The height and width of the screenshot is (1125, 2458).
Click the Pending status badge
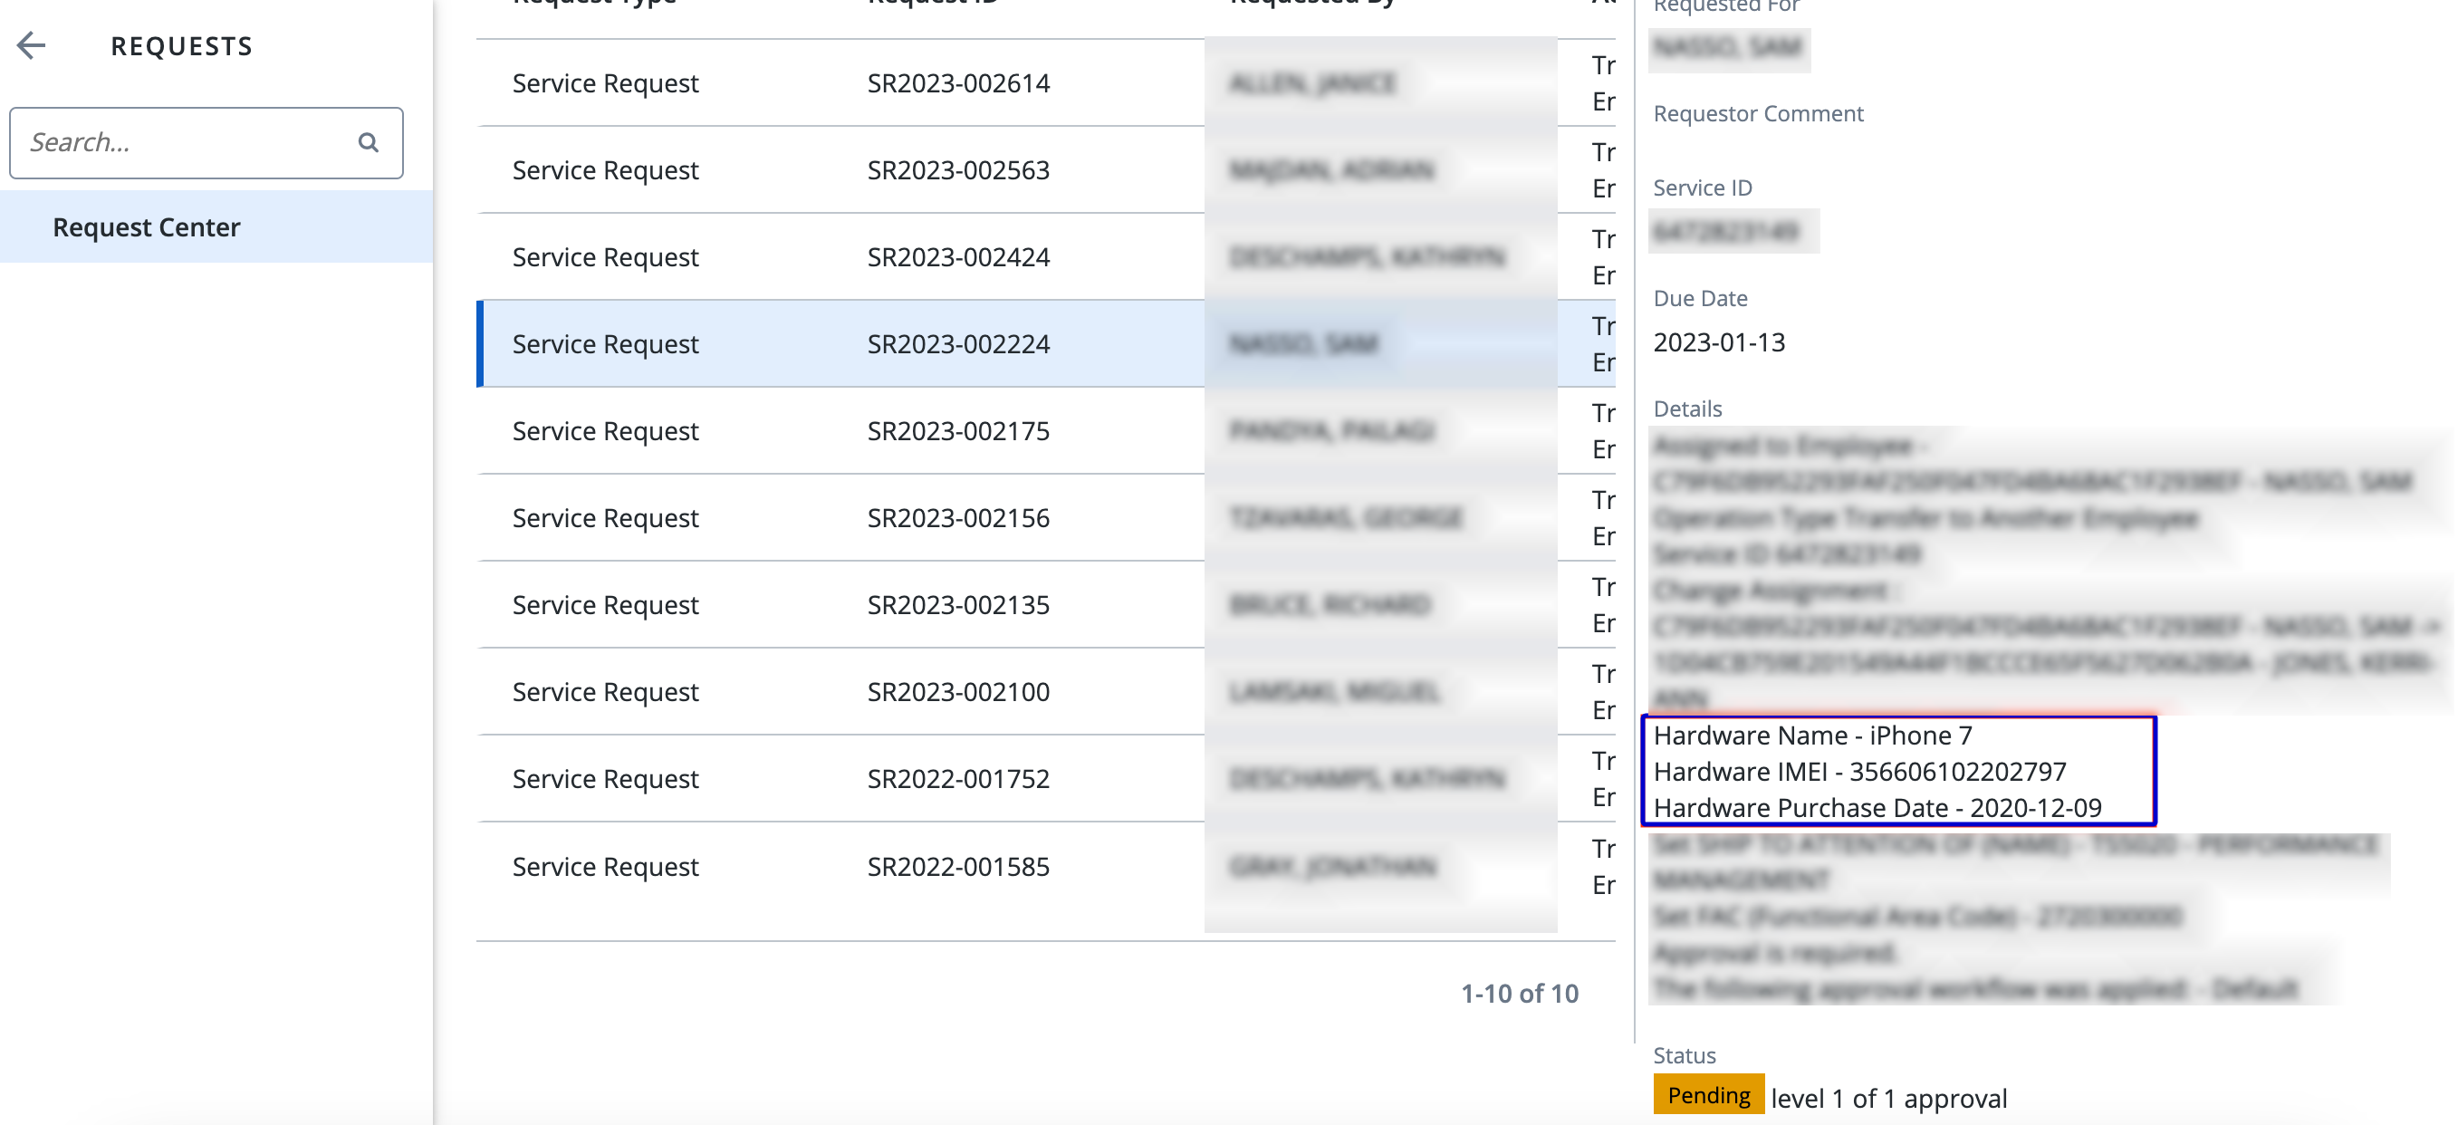tap(1707, 1094)
